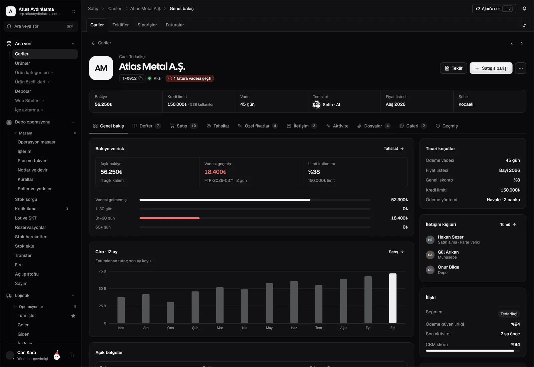Collapse sidebar panel icon near Can Kara

point(71,356)
